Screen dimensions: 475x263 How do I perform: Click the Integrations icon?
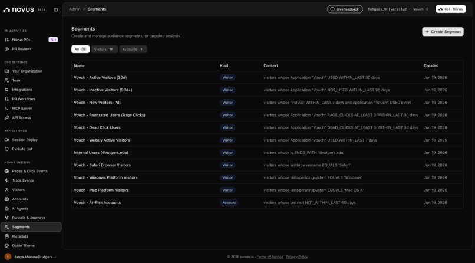click(6, 90)
